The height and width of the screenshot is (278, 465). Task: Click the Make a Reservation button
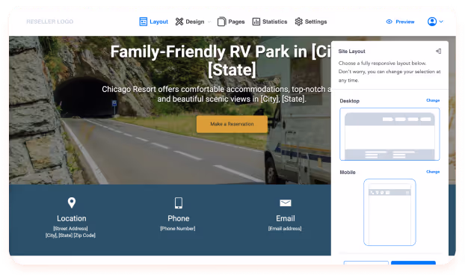point(232,124)
